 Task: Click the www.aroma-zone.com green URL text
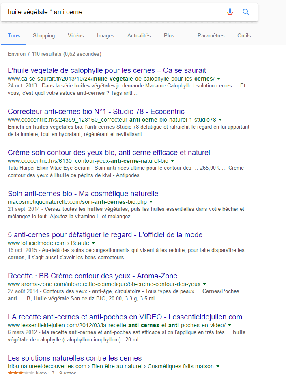point(104,284)
